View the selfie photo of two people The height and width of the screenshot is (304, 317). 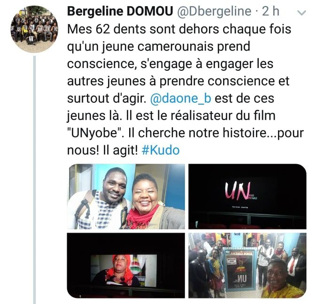[x=126, y=197]
